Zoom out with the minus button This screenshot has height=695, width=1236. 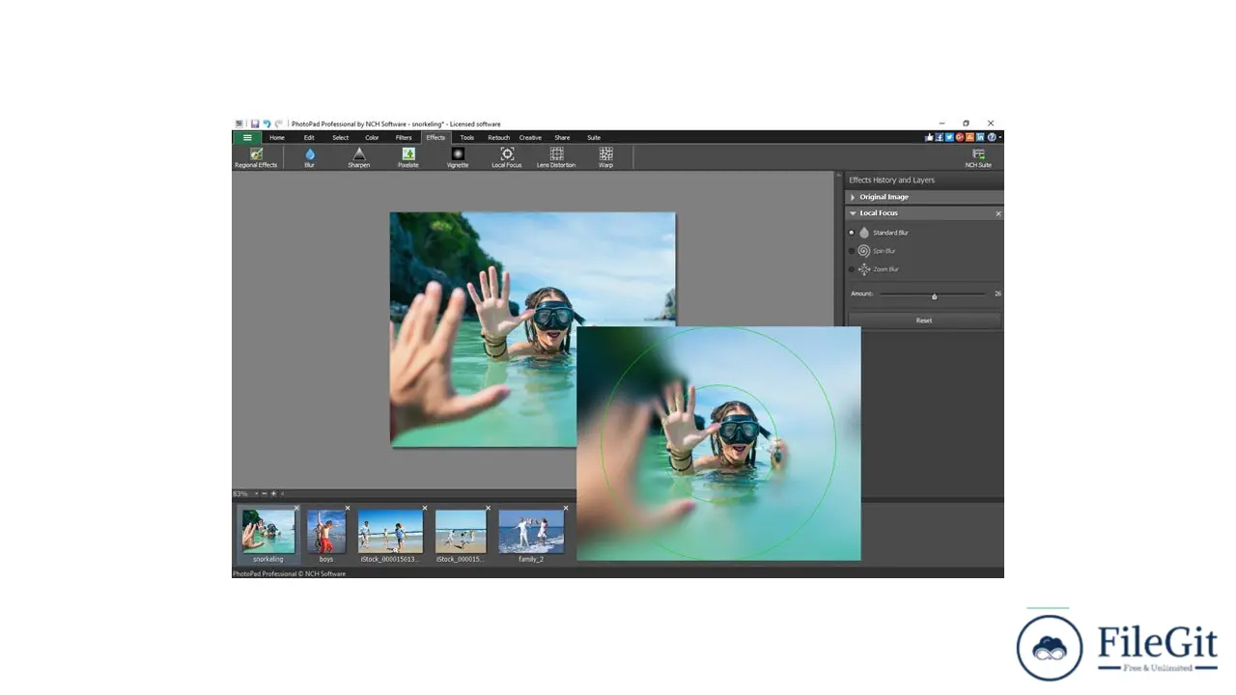click(265, 494)
